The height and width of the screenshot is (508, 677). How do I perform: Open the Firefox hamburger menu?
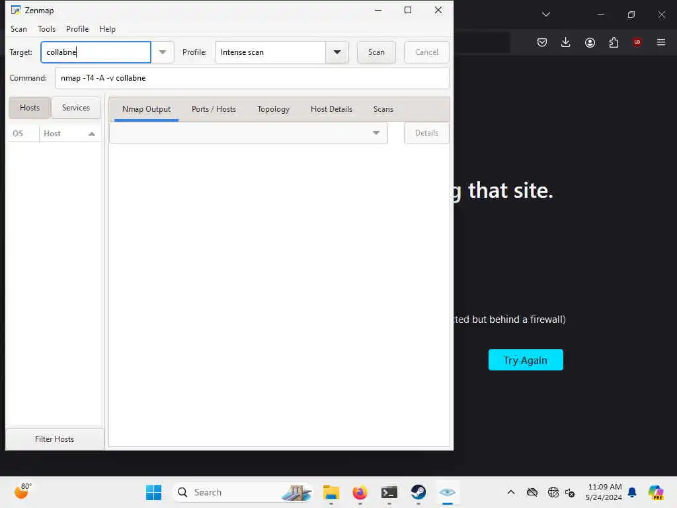[661, 42]
